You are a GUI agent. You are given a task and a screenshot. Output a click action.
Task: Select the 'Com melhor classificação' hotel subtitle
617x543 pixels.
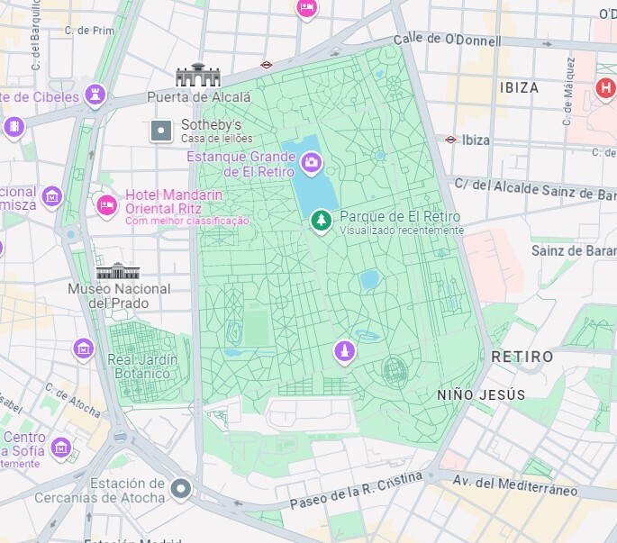tap(187, 221)
